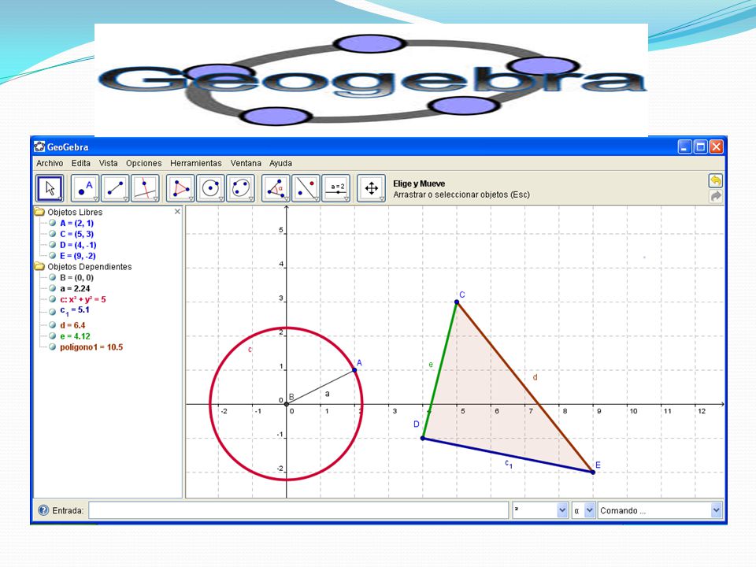
Task: Toggle visibility of segment e = 4.12
Action: click(x=53, y=336)
